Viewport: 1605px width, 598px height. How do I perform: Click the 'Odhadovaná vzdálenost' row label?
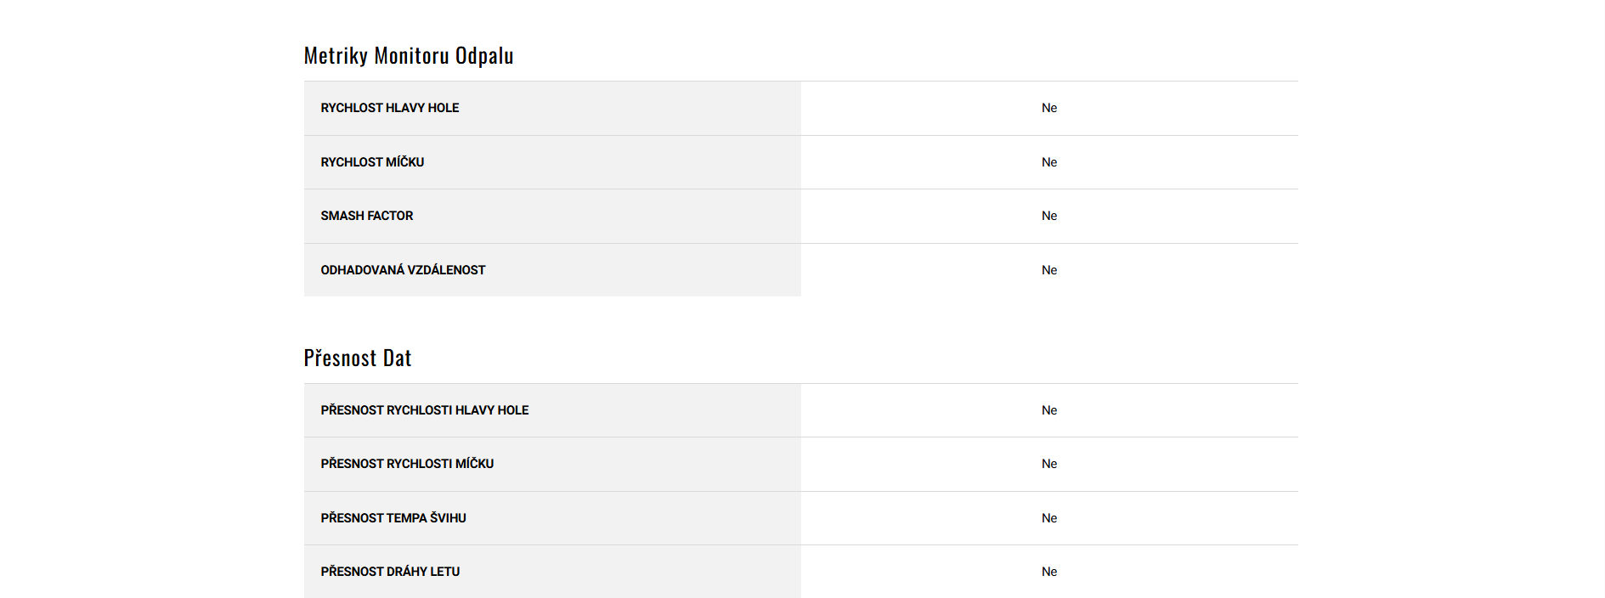click(x=403, y=270)
